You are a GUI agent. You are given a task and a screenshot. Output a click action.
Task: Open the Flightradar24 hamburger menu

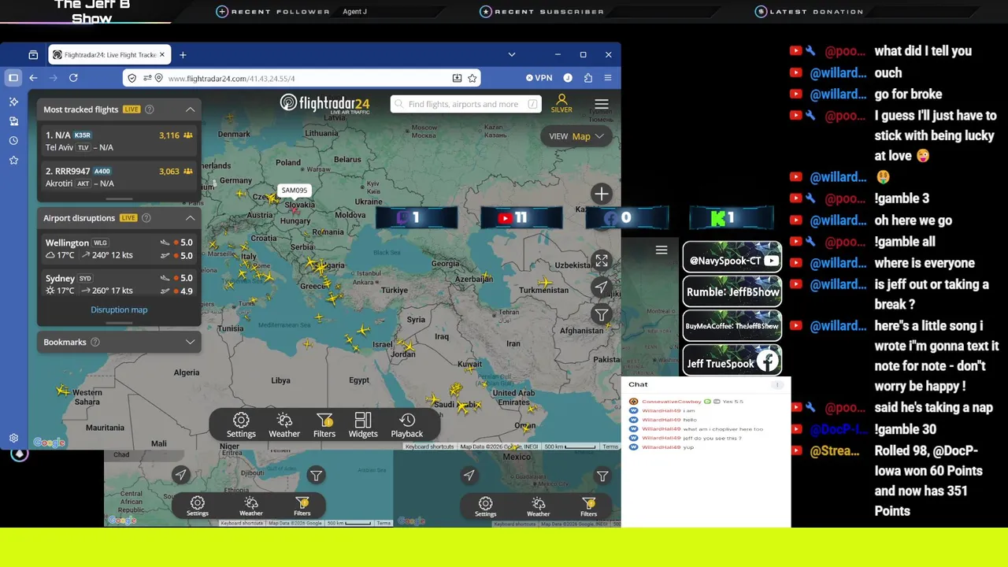tap(602, 104)
